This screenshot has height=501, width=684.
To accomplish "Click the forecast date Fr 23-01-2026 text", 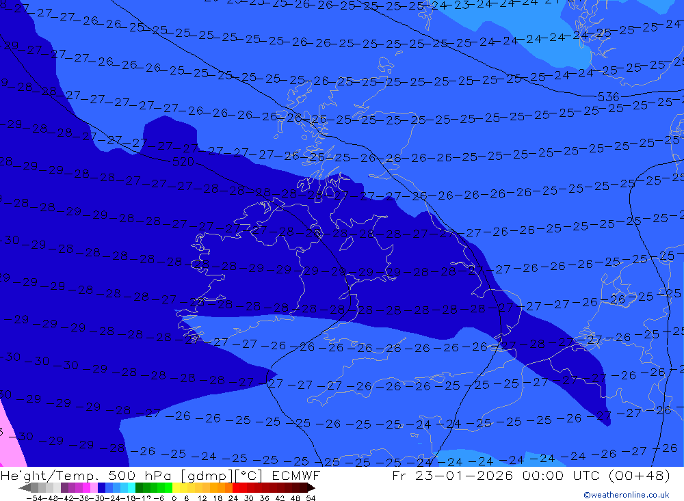I will (x=452, y=475).
